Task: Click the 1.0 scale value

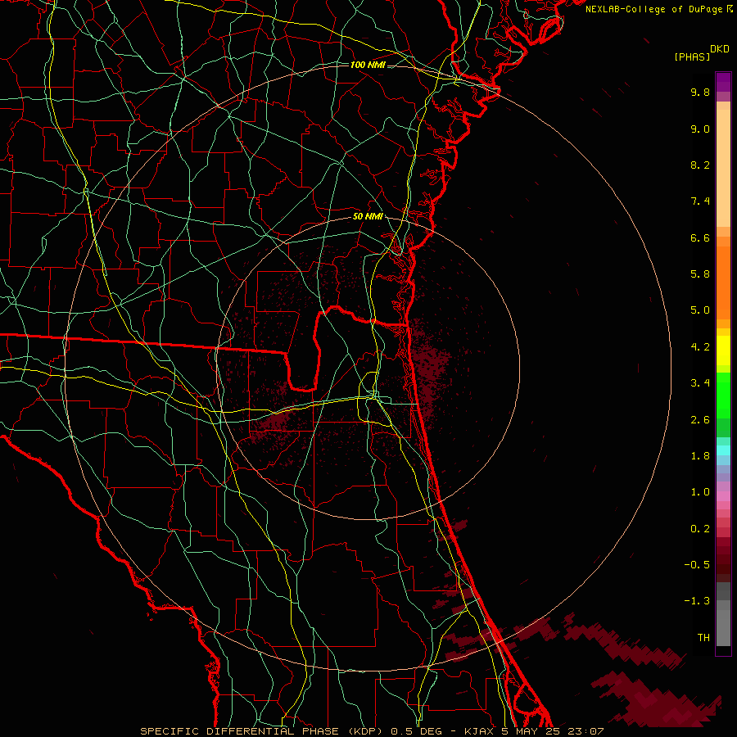Action: pos(700,492)
